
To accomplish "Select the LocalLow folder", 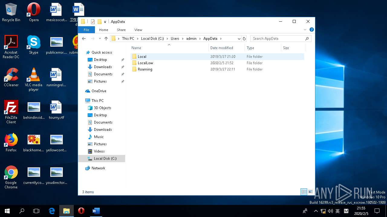I will 217,63.
